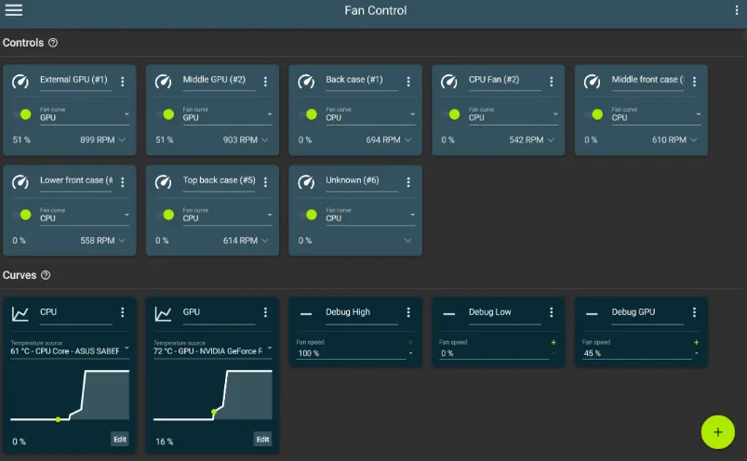The width and height of the screenshot is (747, 461).
Task: Click the 903 RPM reading
Action: (x=240, y=139)
